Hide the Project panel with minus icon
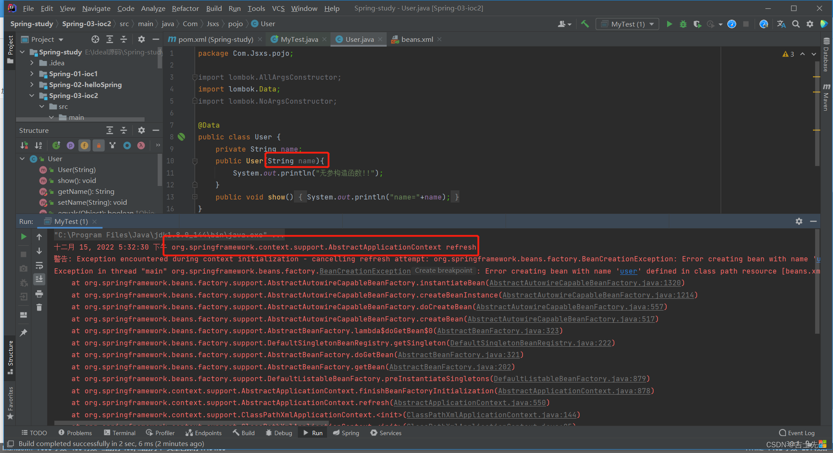Image resolution: width=833 pixels, height=453 pixels. pos(155,40)
